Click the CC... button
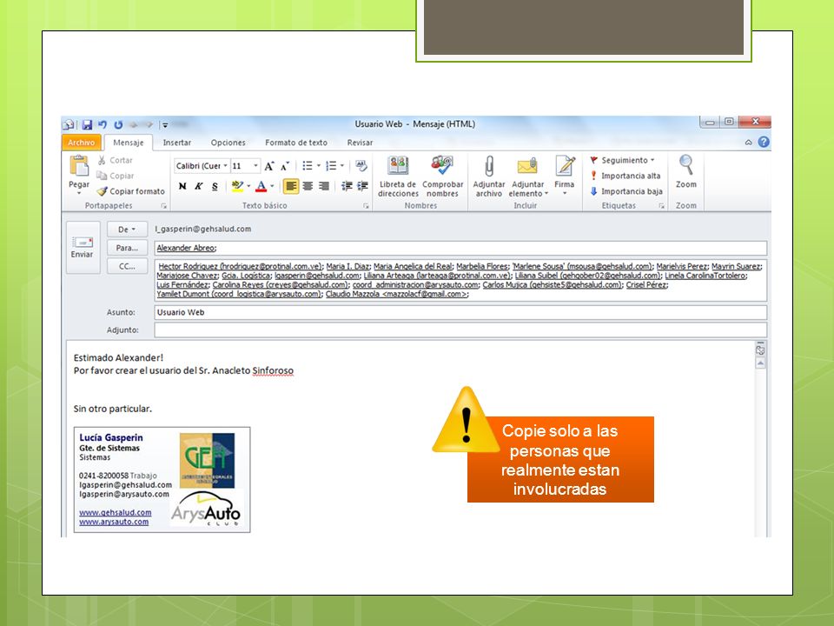The height and width of the screenshot is (626, 834). pos(127,266)
